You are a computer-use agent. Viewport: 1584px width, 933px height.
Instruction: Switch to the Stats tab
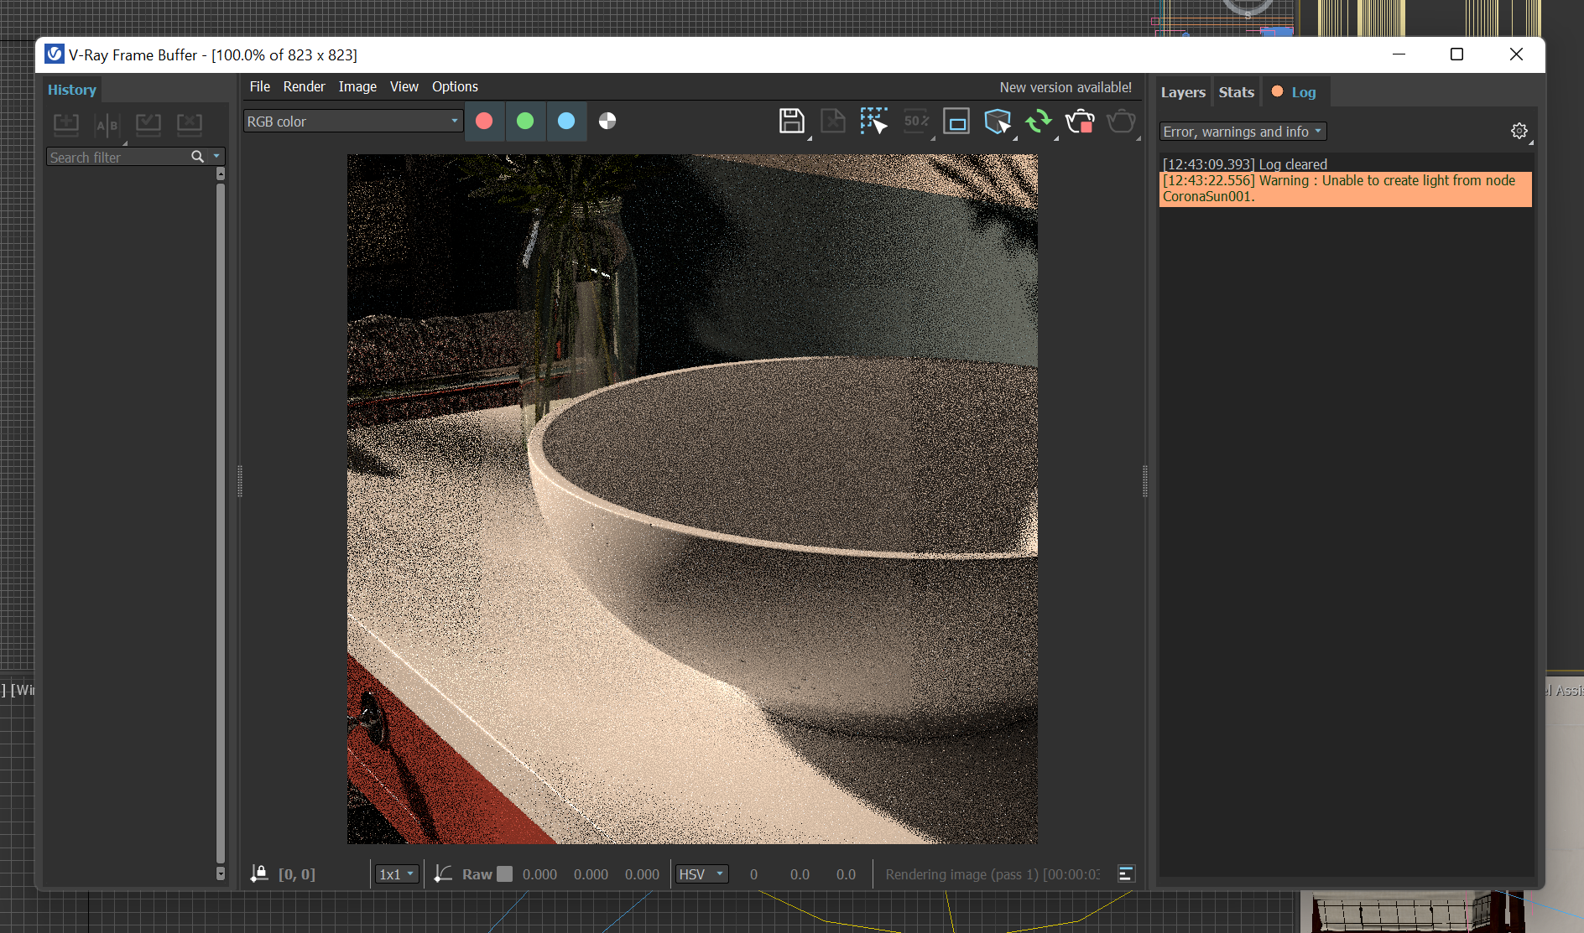(x=1236, y=92)
